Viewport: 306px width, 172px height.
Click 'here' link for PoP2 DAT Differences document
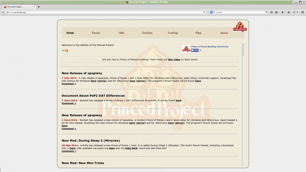[x=178, y=101]
